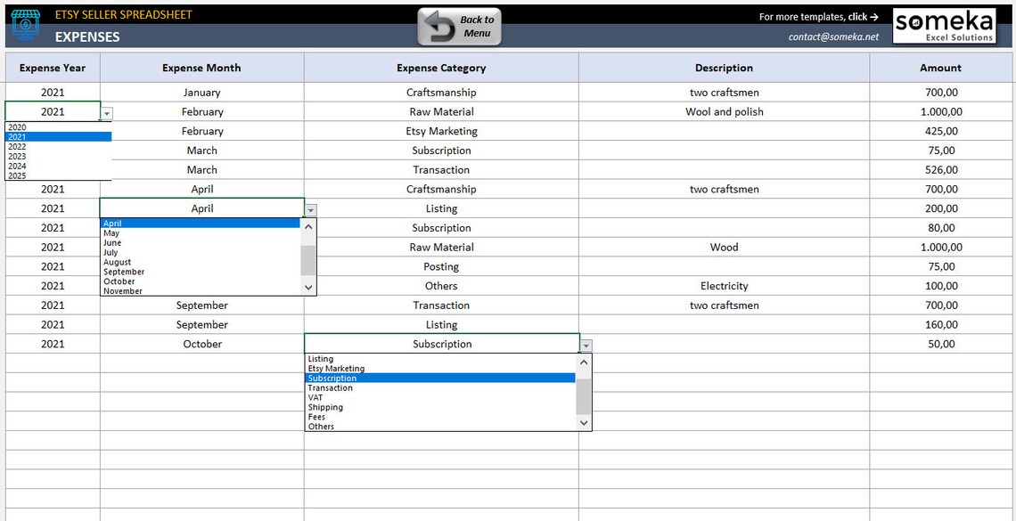Viewport: 1016px width, 521px height.
Task: Click the Expense Category column header
Action: pyautogui.click(x=441, y=68)
